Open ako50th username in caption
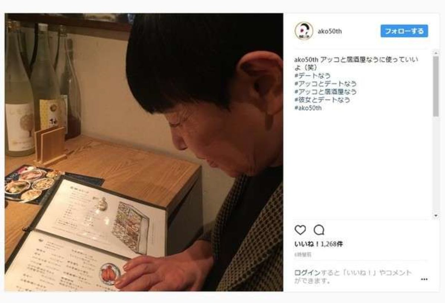 (x=306, y=60)
